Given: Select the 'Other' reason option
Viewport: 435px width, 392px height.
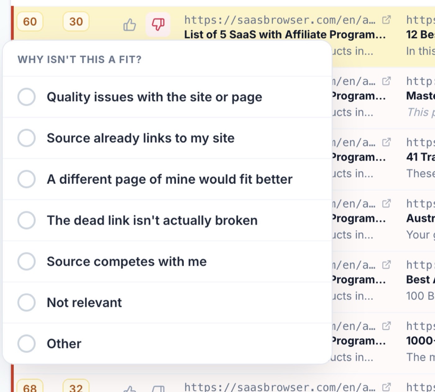Looking at the screenshot, I should pyautogui.click(x=167, y=344).
